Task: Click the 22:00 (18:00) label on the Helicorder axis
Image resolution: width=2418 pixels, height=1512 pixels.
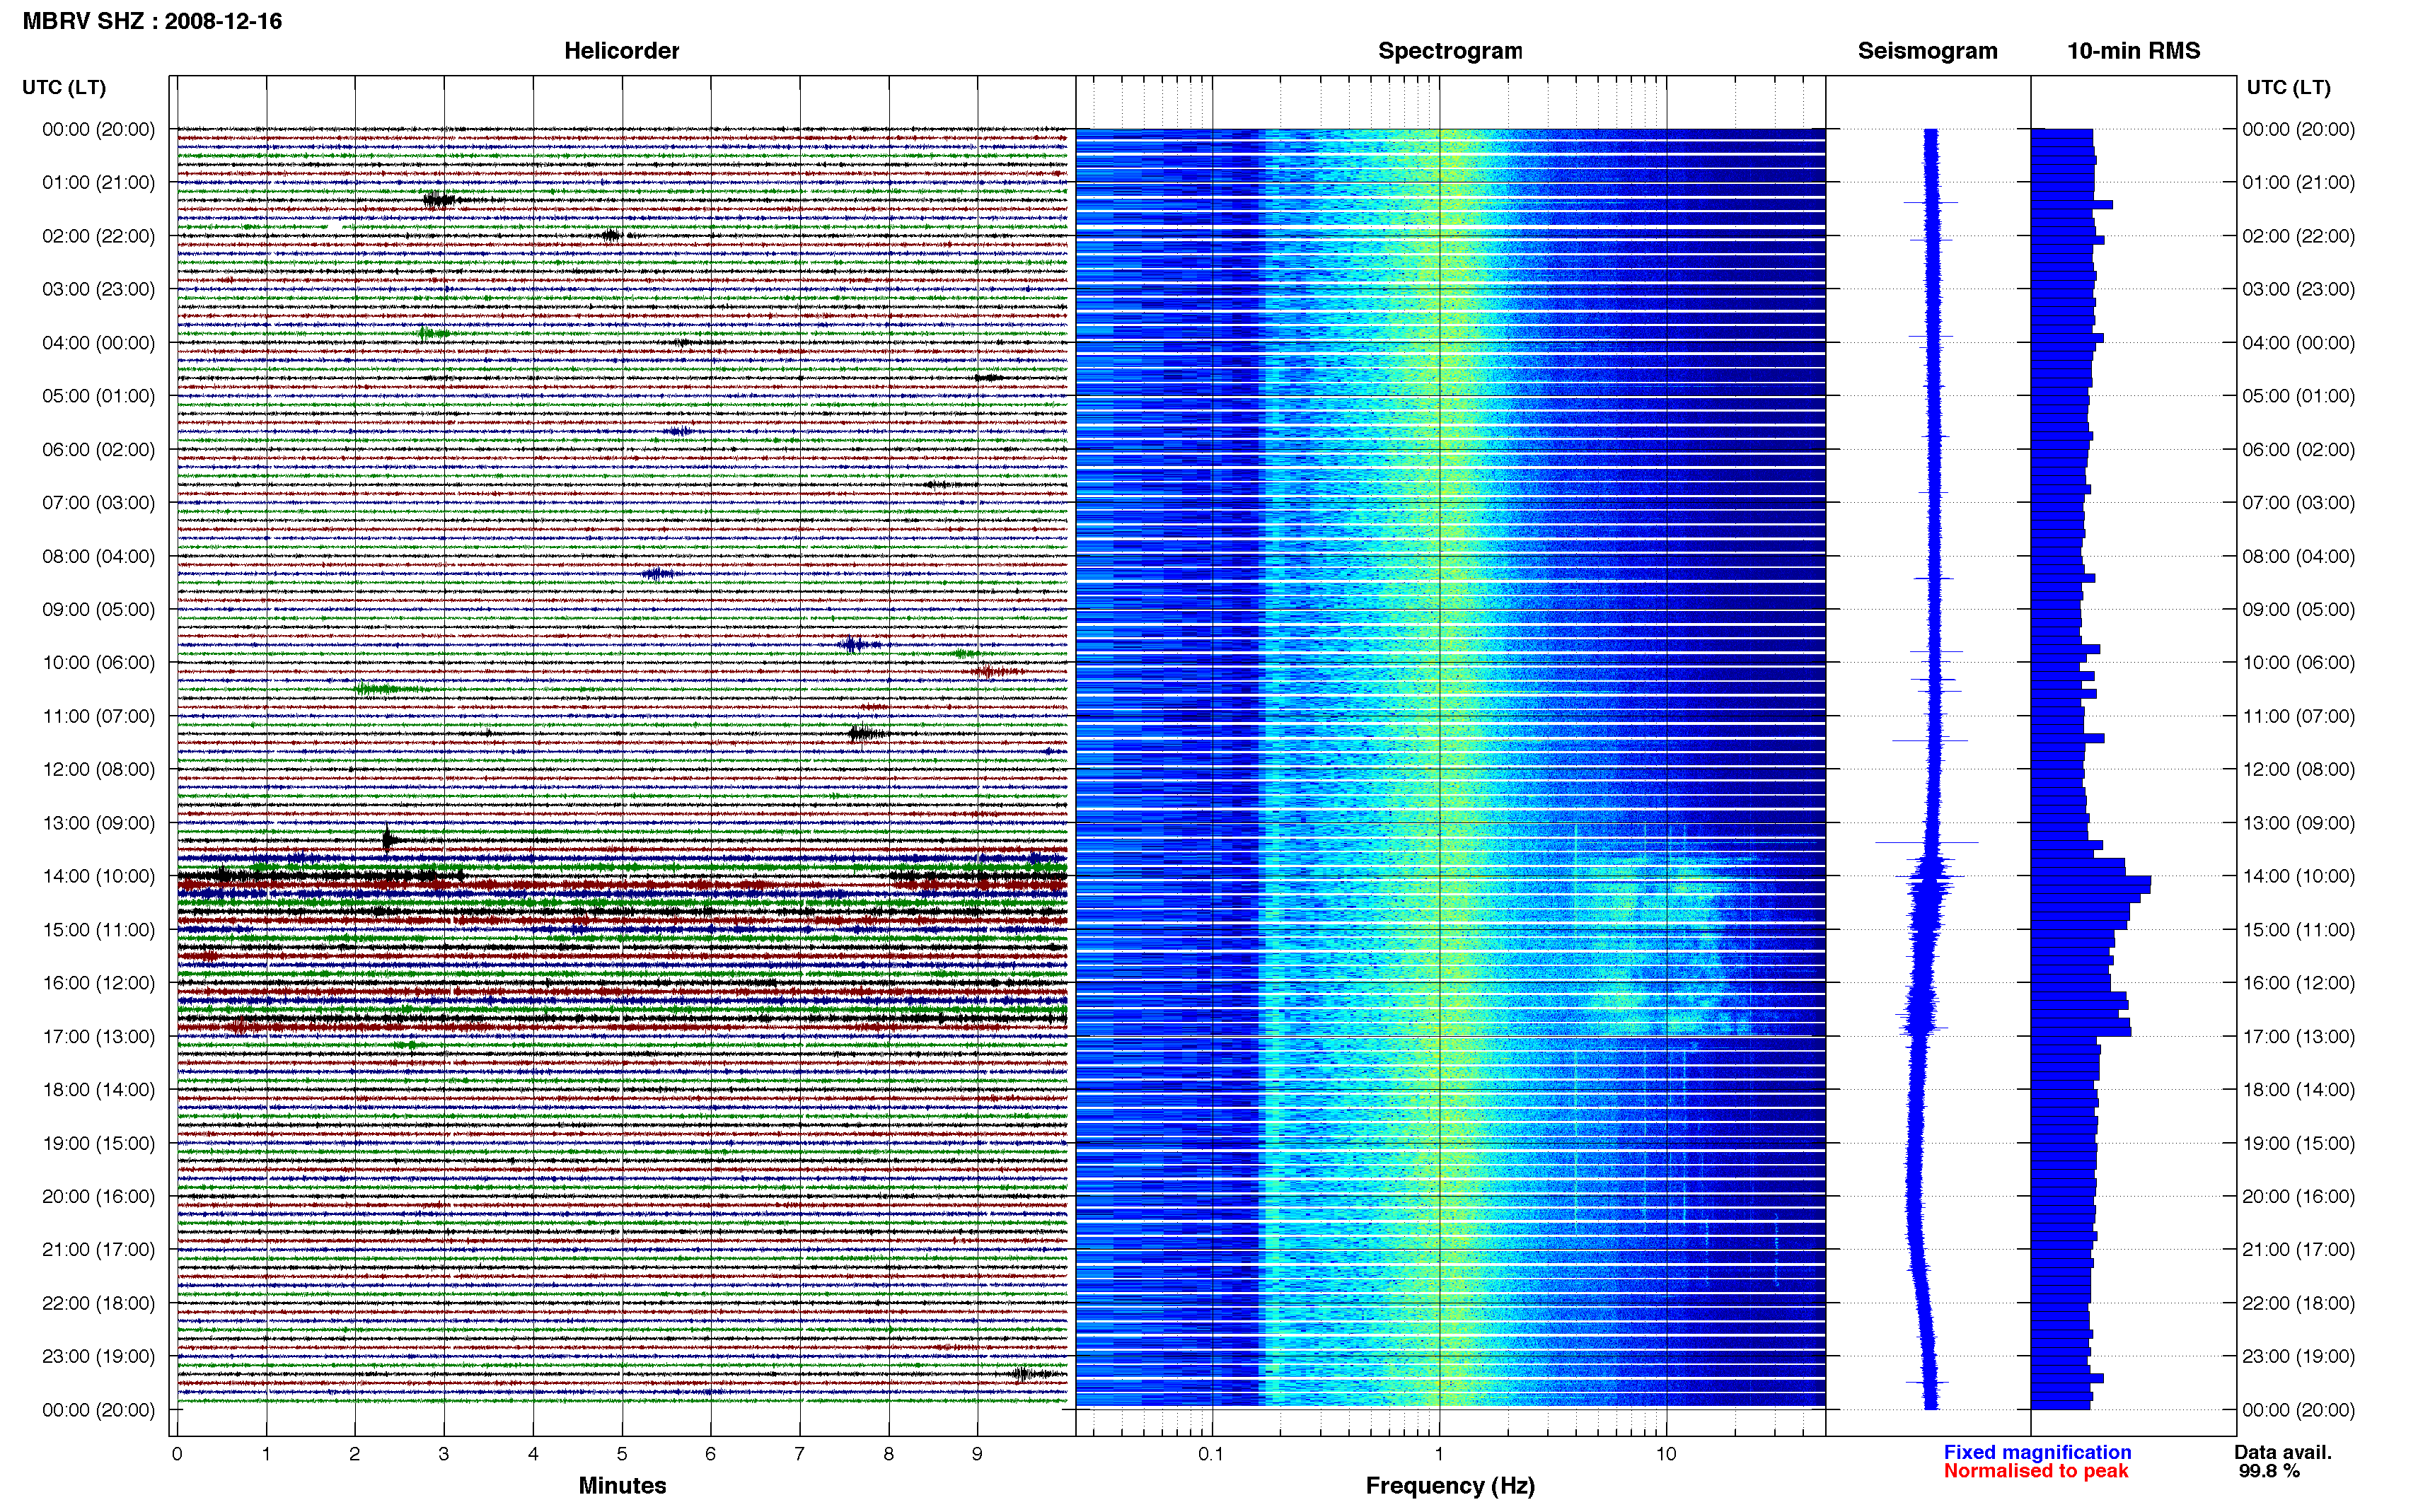Action: coord(99,1303)
